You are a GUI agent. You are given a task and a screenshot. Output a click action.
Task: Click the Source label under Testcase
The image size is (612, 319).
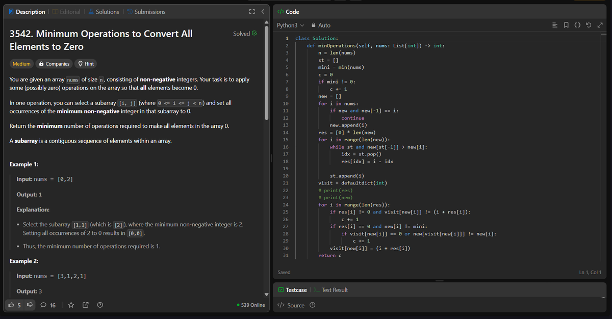point(296,305)
